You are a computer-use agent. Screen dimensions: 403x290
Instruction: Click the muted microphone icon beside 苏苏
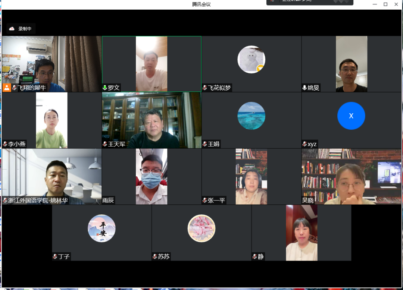(155, 257)
